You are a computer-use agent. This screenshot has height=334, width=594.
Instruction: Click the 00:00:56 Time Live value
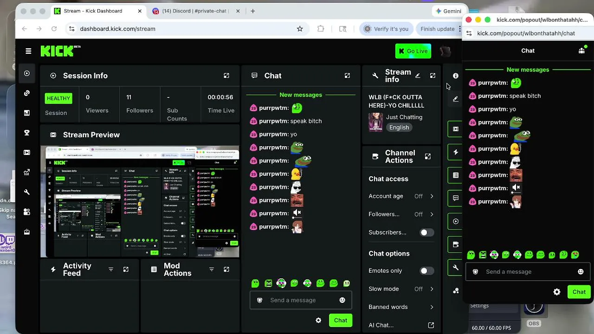pyautogui.click(x=220, y=97)
